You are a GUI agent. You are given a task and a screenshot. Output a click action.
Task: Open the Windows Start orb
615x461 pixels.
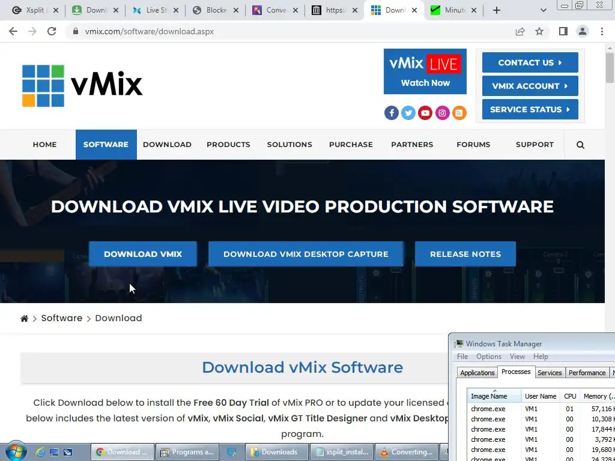(16, 451)
